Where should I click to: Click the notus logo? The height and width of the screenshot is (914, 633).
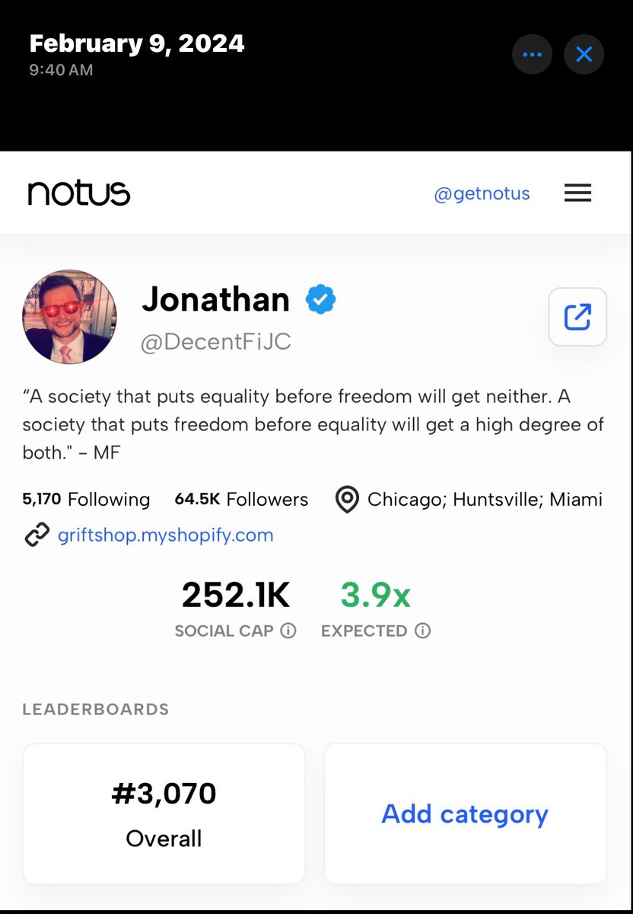coord(79,193)
